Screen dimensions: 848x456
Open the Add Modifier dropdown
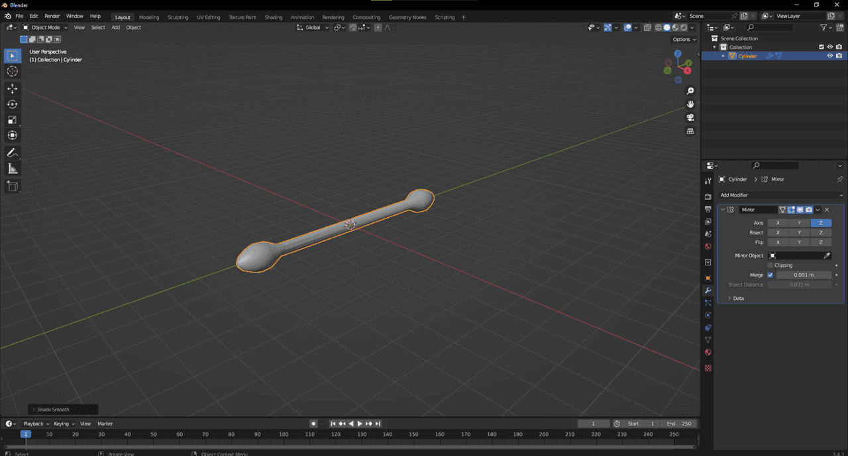pos(780,195)
